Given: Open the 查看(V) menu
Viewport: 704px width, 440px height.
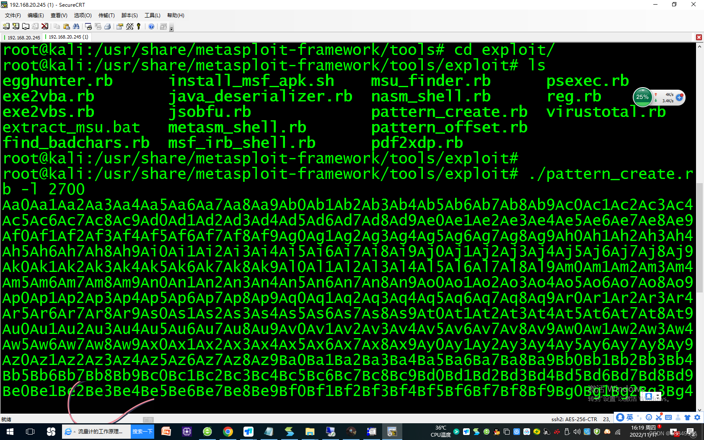Looking at the screenshot, I should [x=59, y=16].
